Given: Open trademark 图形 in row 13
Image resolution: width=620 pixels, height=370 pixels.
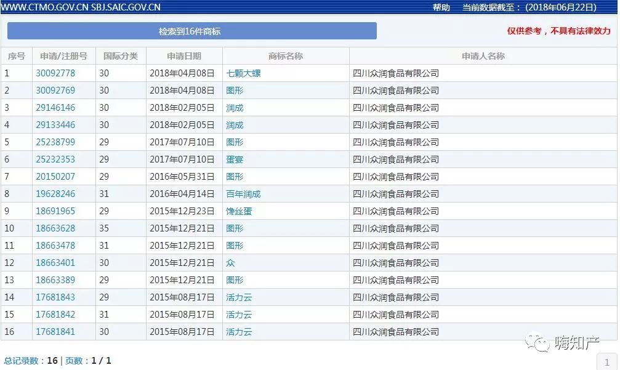Looking at the screenshot, I should coord(235,280).
